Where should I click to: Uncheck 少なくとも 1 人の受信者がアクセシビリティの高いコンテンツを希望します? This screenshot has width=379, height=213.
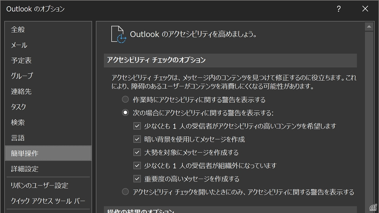coord(137,126)
